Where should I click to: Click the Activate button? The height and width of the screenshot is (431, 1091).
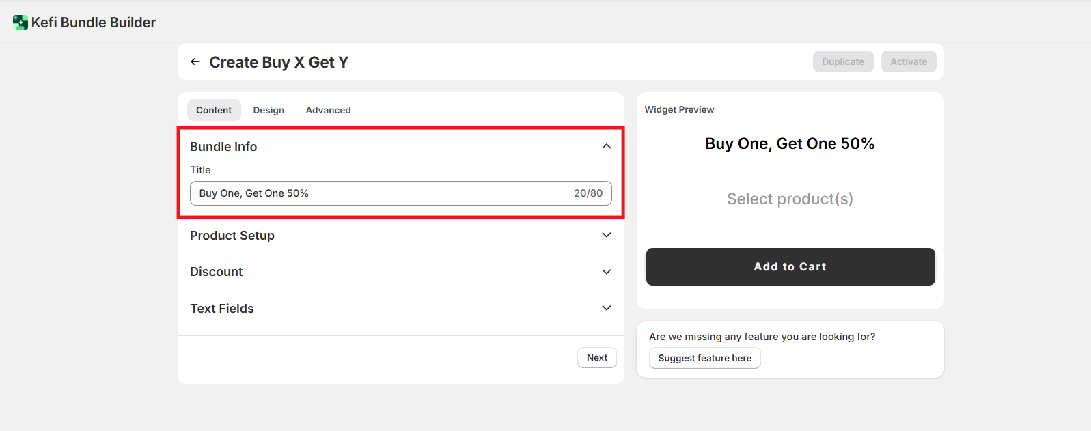click(x=908, y=61)
